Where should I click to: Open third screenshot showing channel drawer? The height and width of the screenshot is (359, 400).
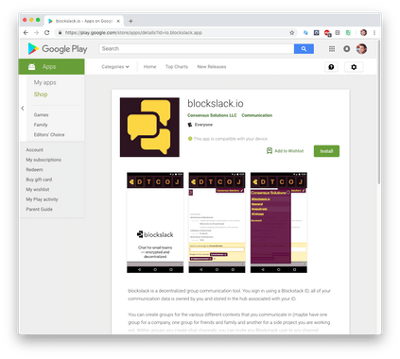tap(279, 222)
